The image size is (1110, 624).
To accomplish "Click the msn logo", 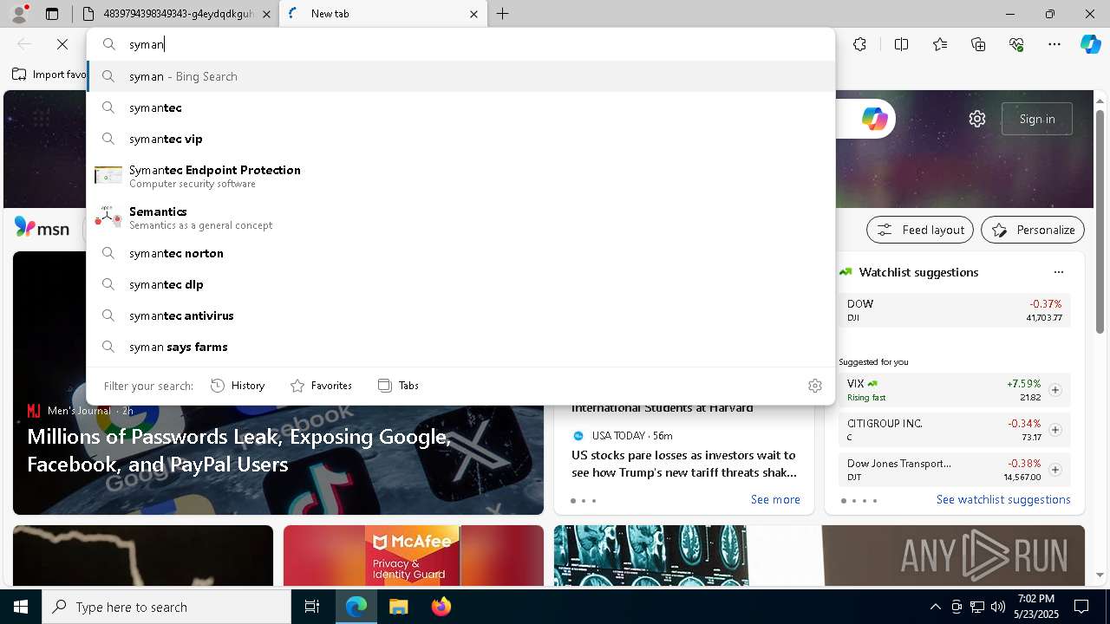I will [x=42, y=228].
